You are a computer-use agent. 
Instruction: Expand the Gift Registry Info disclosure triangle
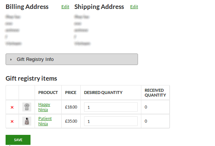coord(11,59)
